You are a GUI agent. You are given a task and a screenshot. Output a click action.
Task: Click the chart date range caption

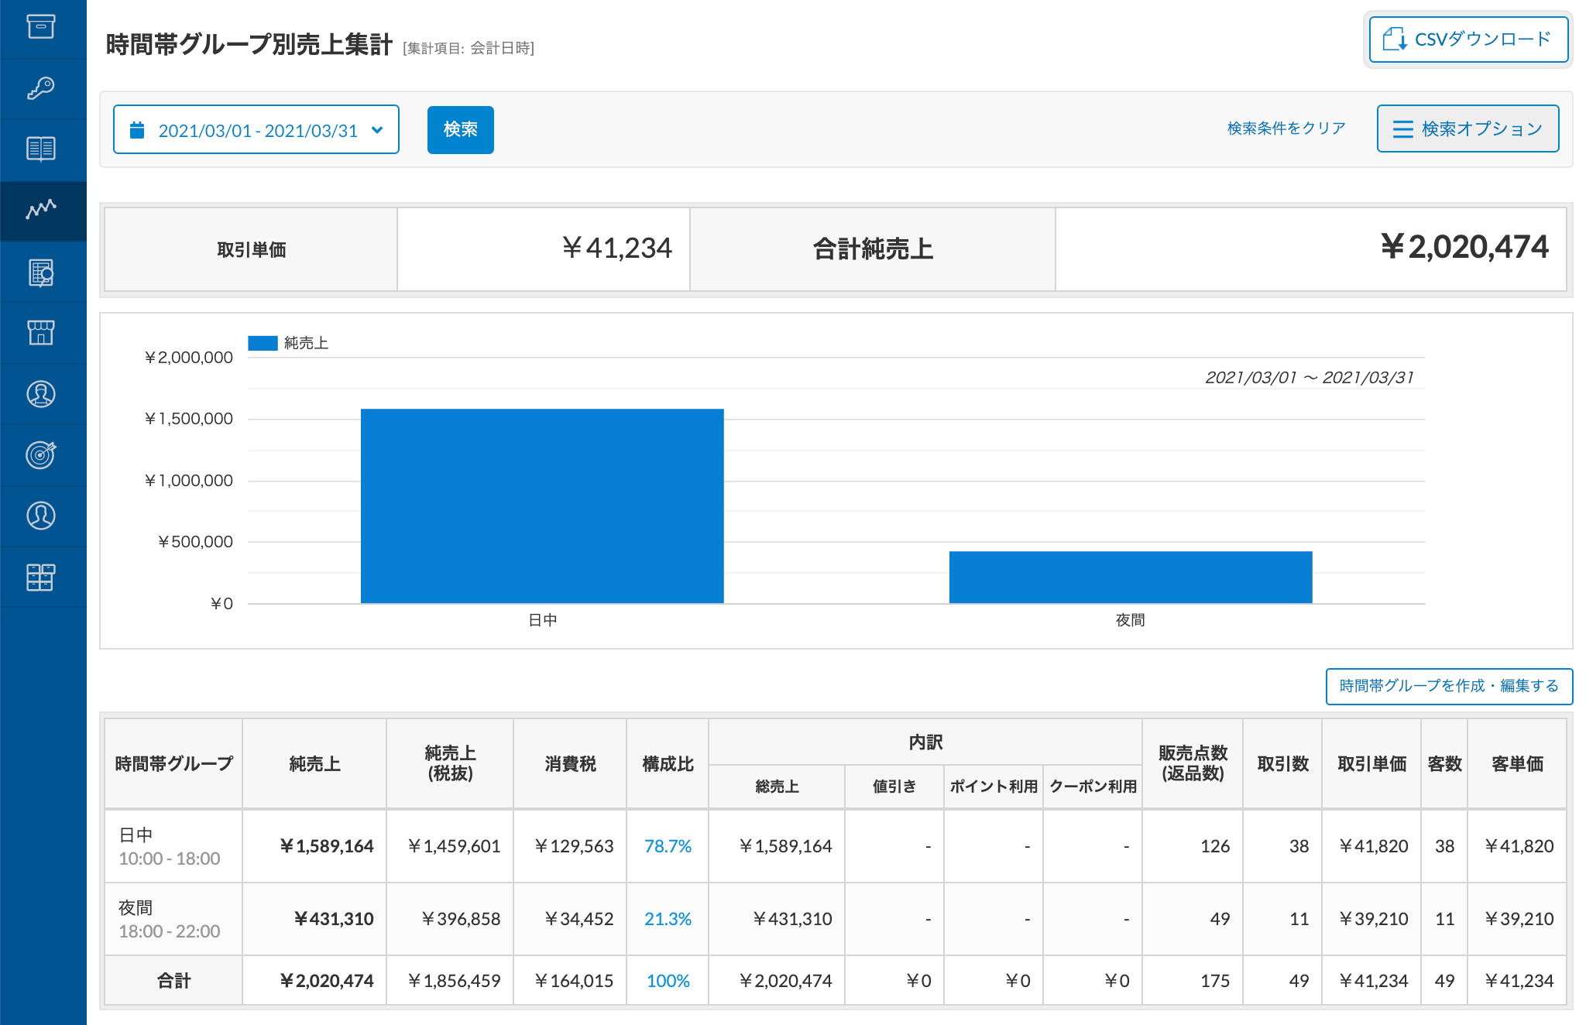click(1310, 377)
